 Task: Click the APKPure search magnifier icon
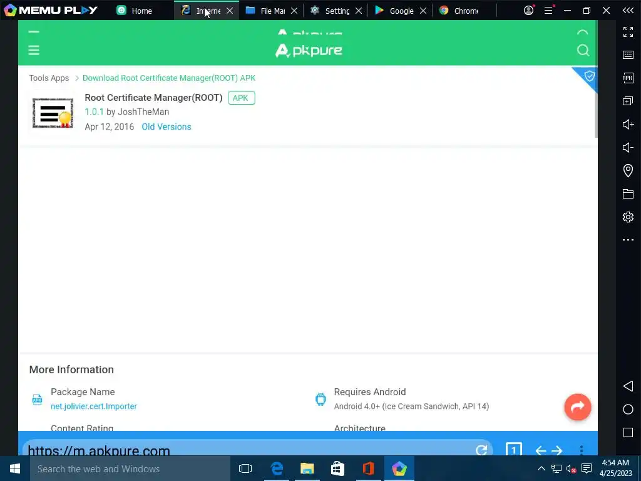[x=583, y=50]
